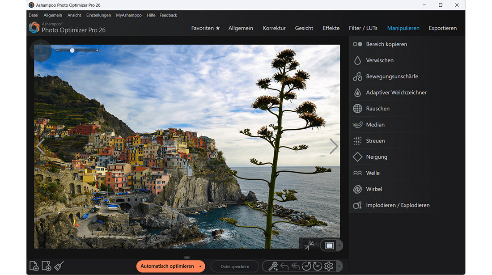Expand the bottom toolbar dropdown arrow

point(339,267)
